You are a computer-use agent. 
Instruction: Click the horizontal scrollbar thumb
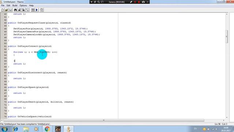pyautogui.click(x=104, y=120)
